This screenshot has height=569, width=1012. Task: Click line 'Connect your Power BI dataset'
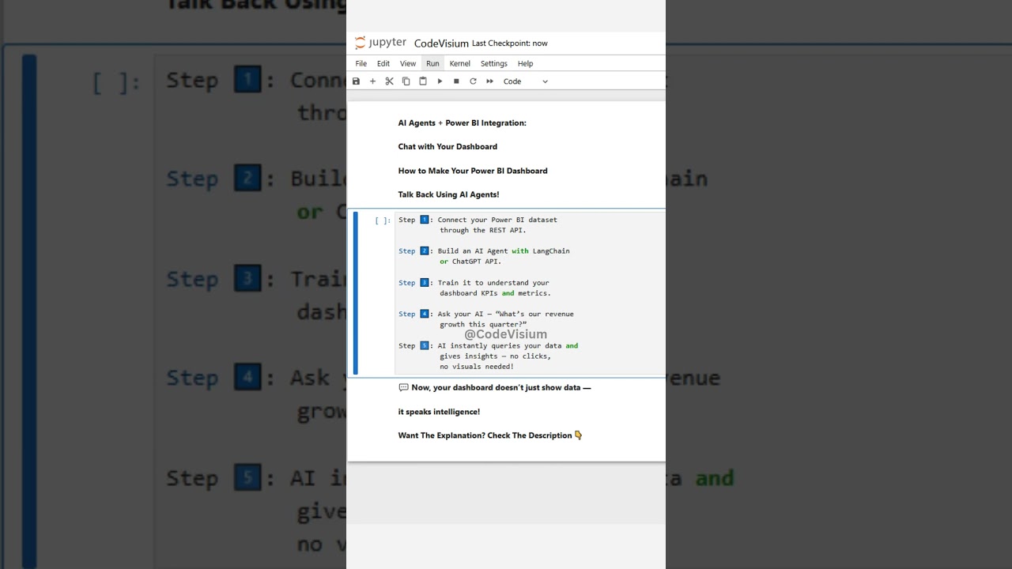497,220
